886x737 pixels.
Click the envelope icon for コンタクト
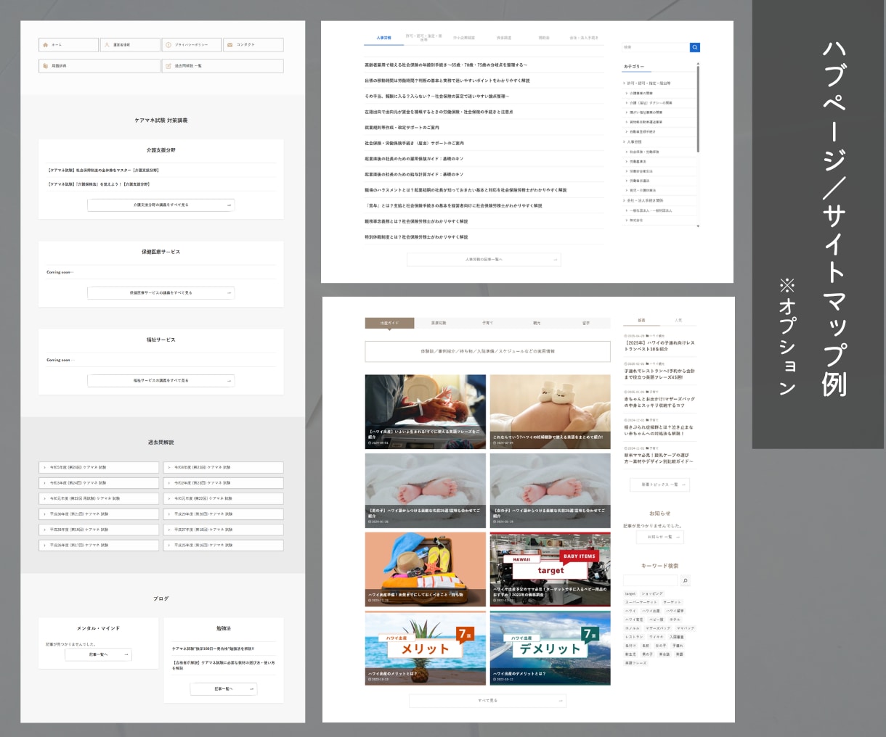[x=230, y=45]
